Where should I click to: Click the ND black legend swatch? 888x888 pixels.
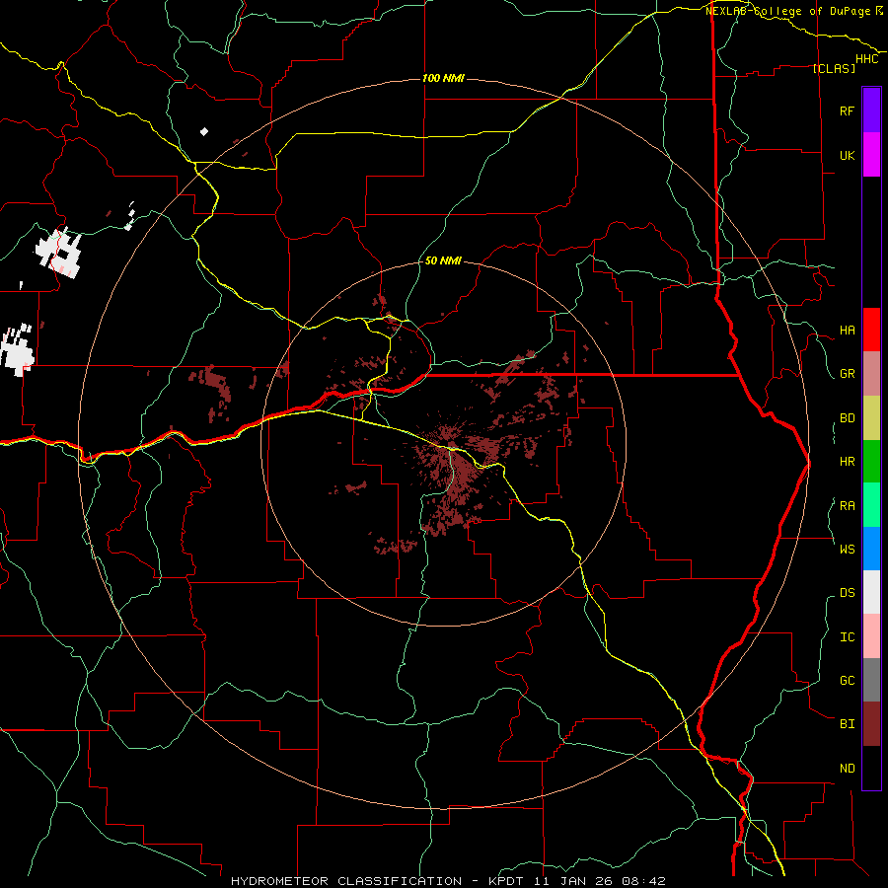(x=871, y=768)
